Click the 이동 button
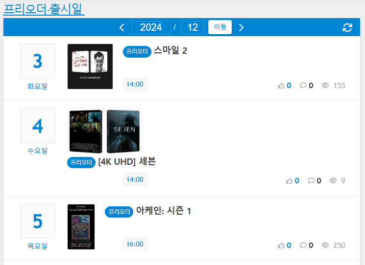The image size is (365, 265). [x=220, y=27]
